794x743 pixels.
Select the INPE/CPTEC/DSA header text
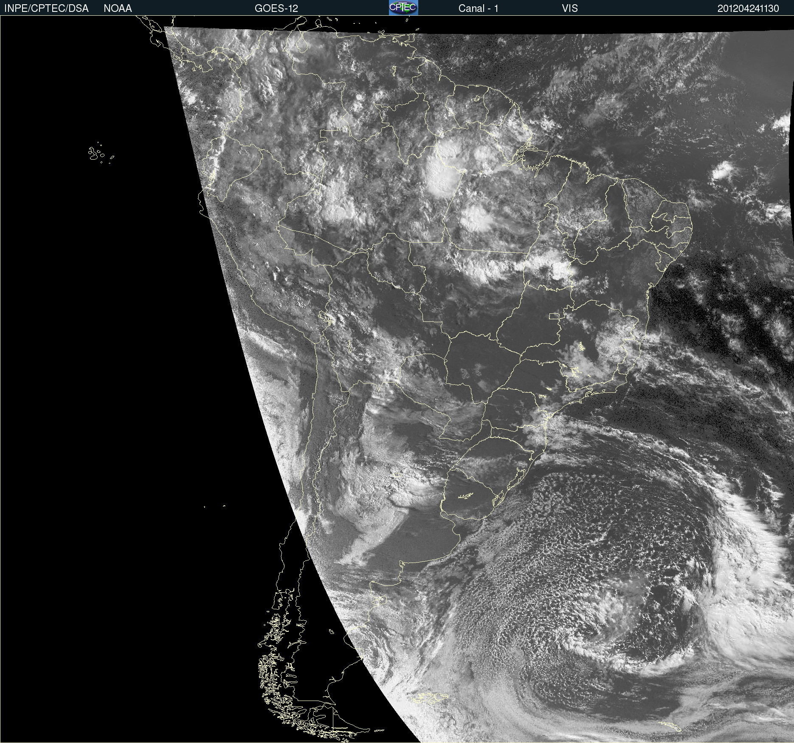[x=46, y=8]
